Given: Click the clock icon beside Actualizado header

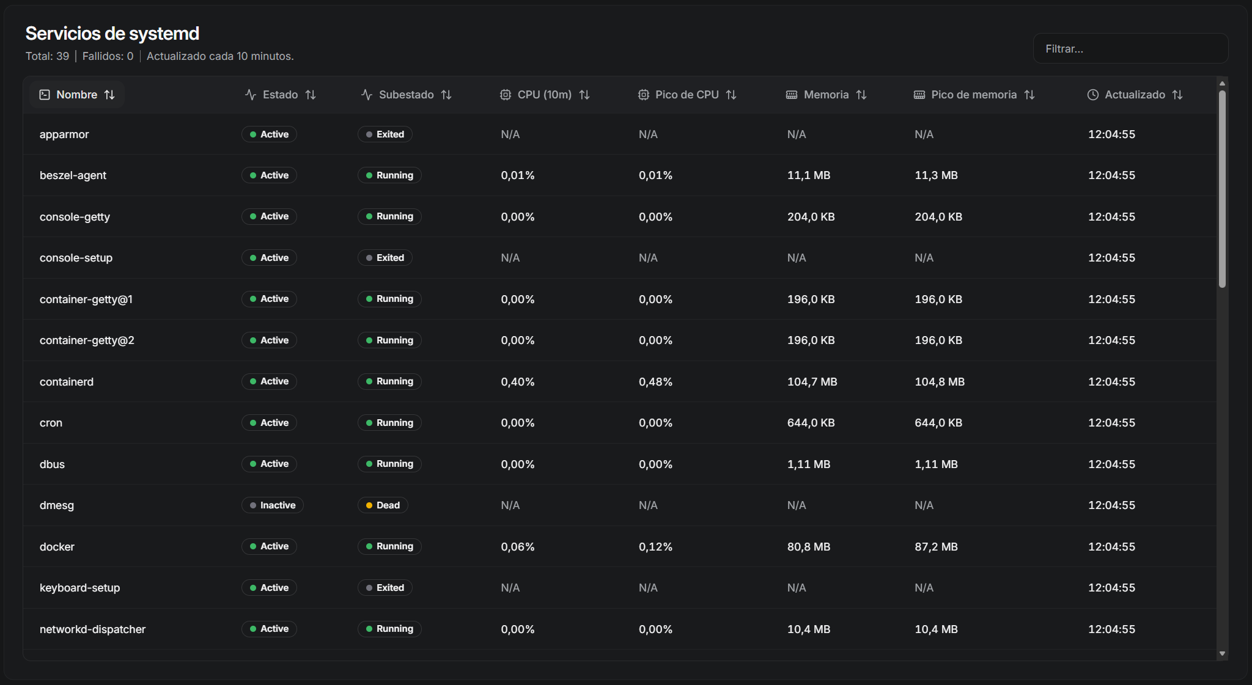Looking at the screenshot, I should tap(1093, 95).
